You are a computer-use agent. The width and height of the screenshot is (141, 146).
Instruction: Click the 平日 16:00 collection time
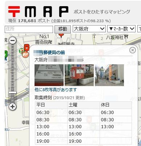click(43, 134)
